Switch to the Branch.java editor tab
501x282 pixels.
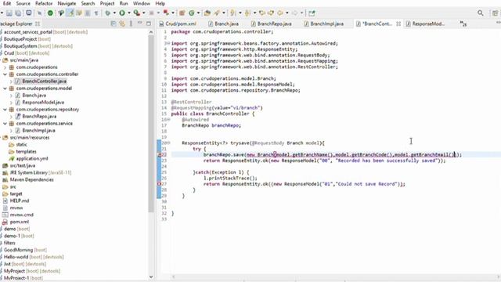point(223,23)
